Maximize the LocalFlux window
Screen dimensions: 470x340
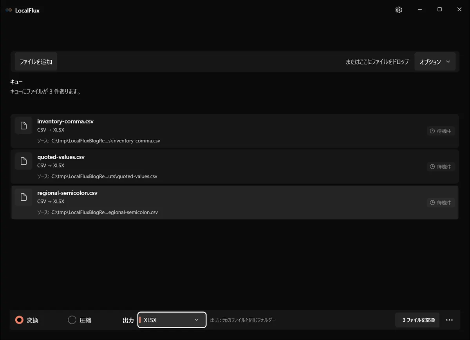point(439,10)
